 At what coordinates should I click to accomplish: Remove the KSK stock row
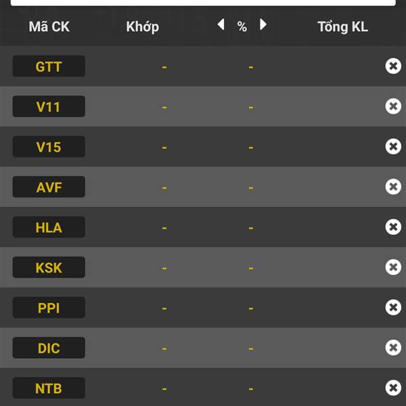pos(392,267)
